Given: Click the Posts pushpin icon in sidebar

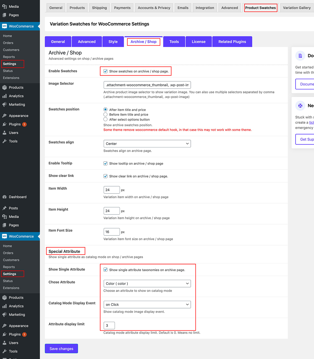Looking at the screenshot, I should pyautogui.click(x=4, y=208).
